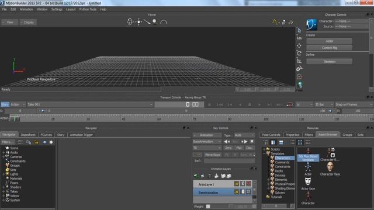
Task: Click the blue left-arrow icon in Navigator
Action: tap(44, 142)
